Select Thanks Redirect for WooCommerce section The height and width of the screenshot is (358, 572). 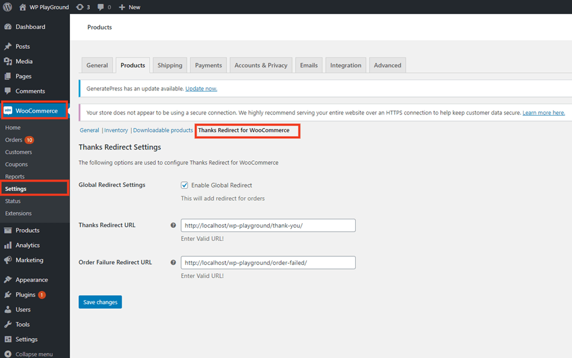pos(244,130)
